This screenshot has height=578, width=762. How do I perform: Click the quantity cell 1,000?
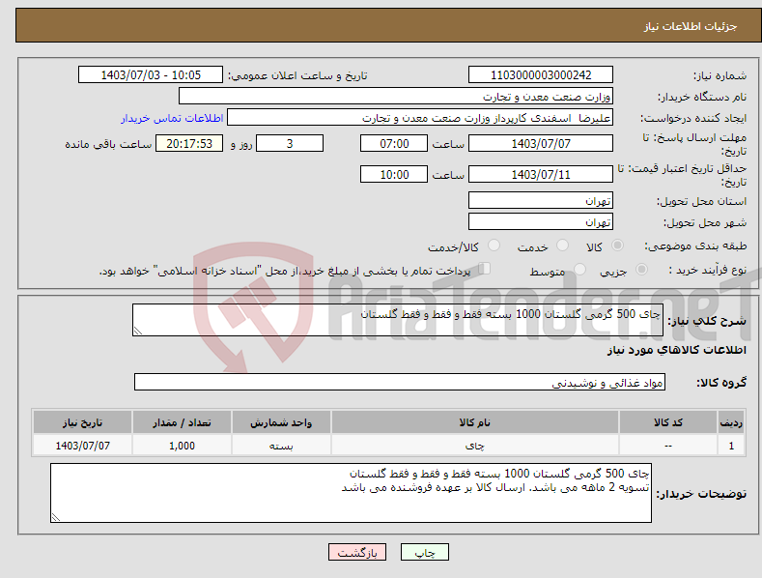pos(182,446)
